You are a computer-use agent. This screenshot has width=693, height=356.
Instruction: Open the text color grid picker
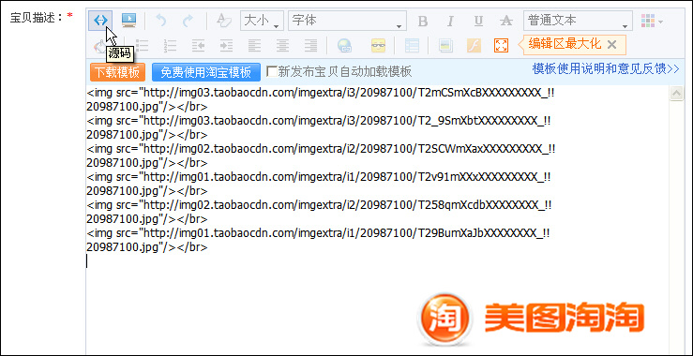pos(652,21)
